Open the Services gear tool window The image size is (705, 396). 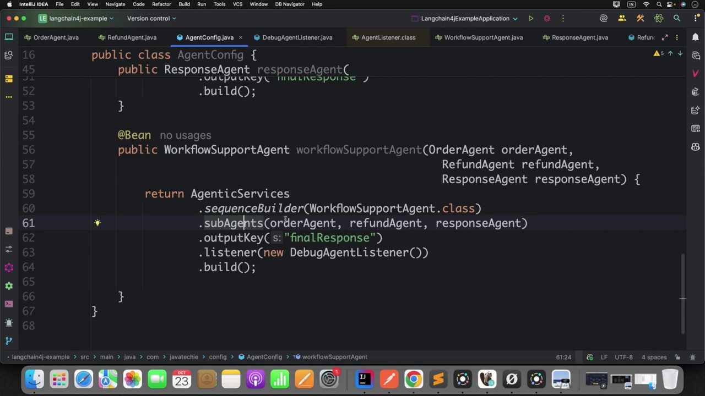9,286
